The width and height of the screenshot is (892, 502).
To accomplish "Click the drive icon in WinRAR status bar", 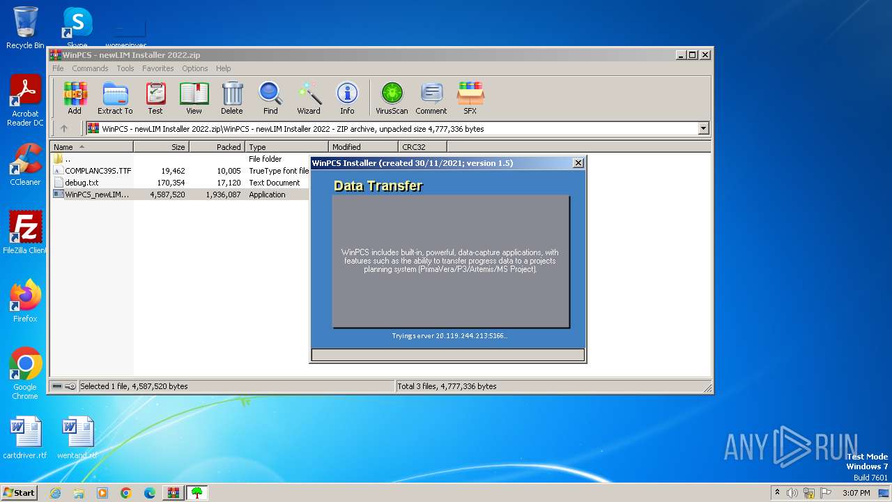I will [x=57, y=386].
